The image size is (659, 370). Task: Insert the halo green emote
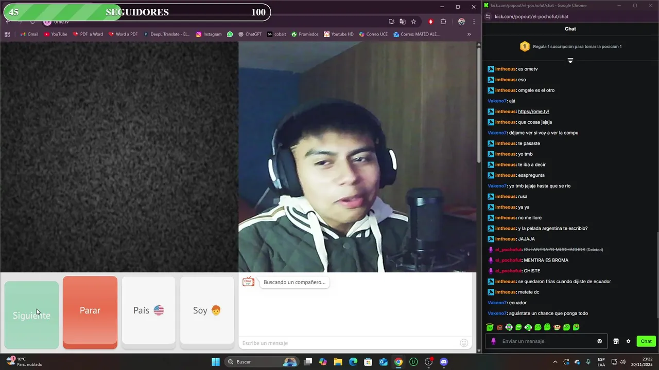pyautogui.click(x=490, y=327)
